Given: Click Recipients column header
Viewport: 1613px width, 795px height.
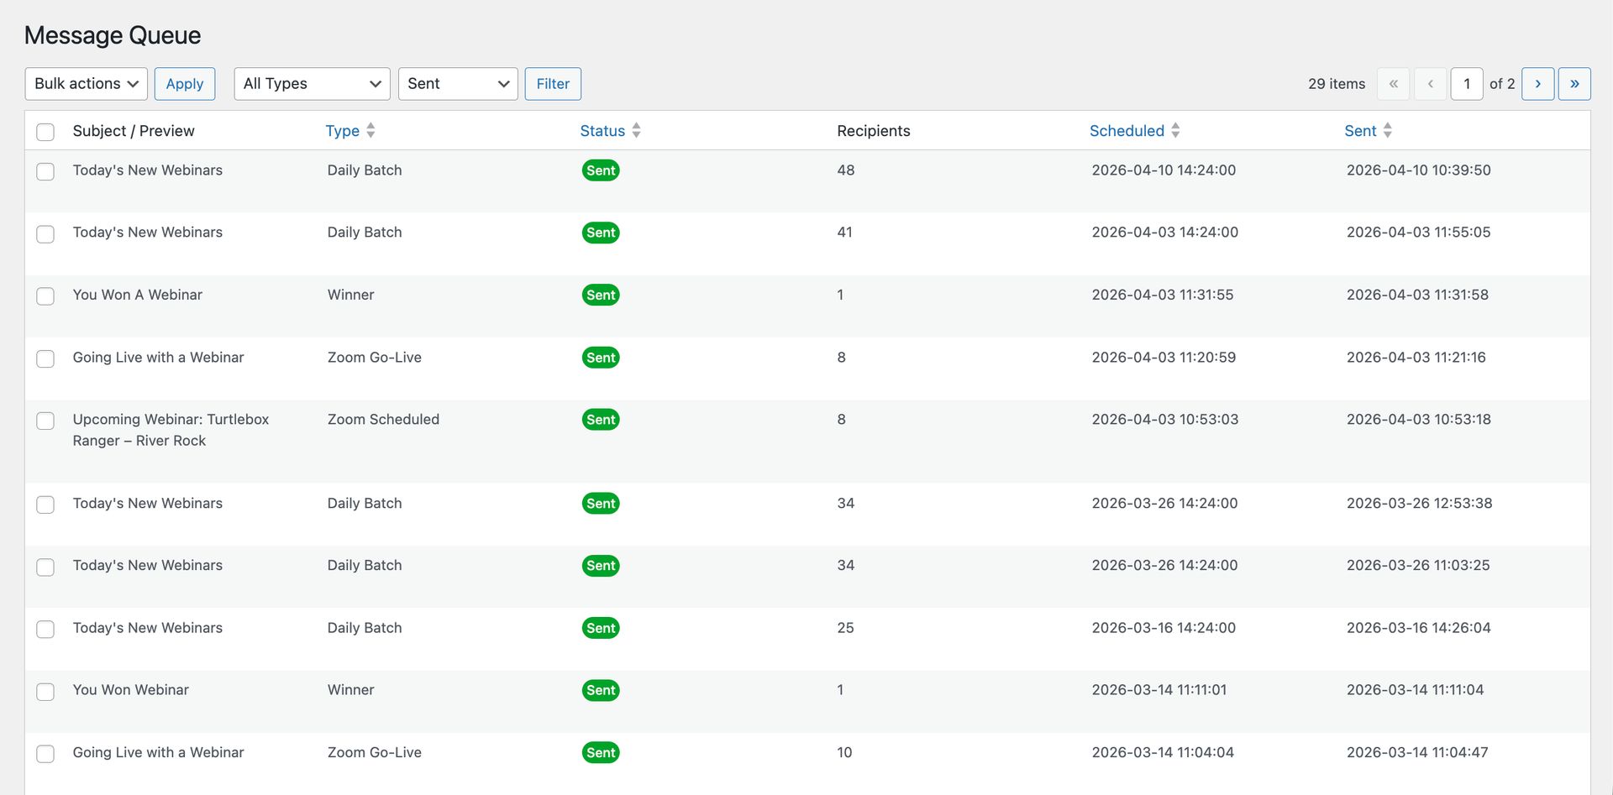Looking at the screenshot, I should point(874,131).
